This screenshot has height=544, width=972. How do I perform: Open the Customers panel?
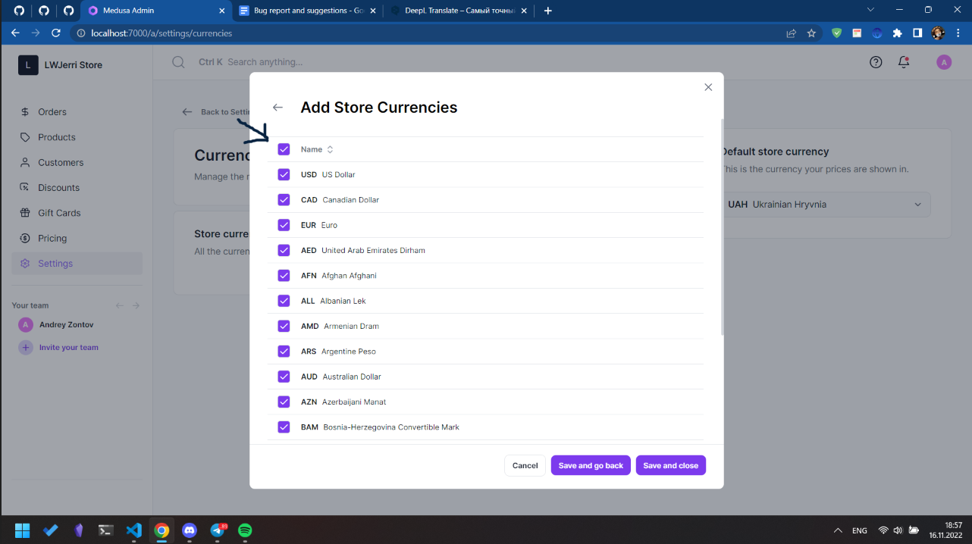(60, 162)
